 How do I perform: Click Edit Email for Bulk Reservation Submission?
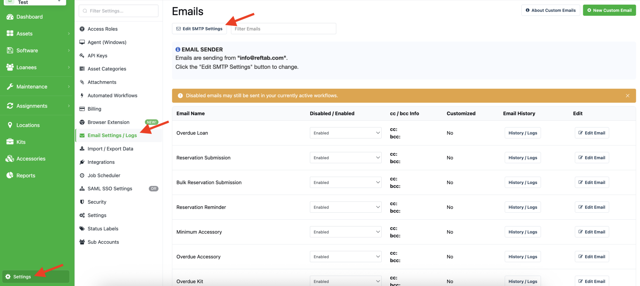tap(592, 182)
